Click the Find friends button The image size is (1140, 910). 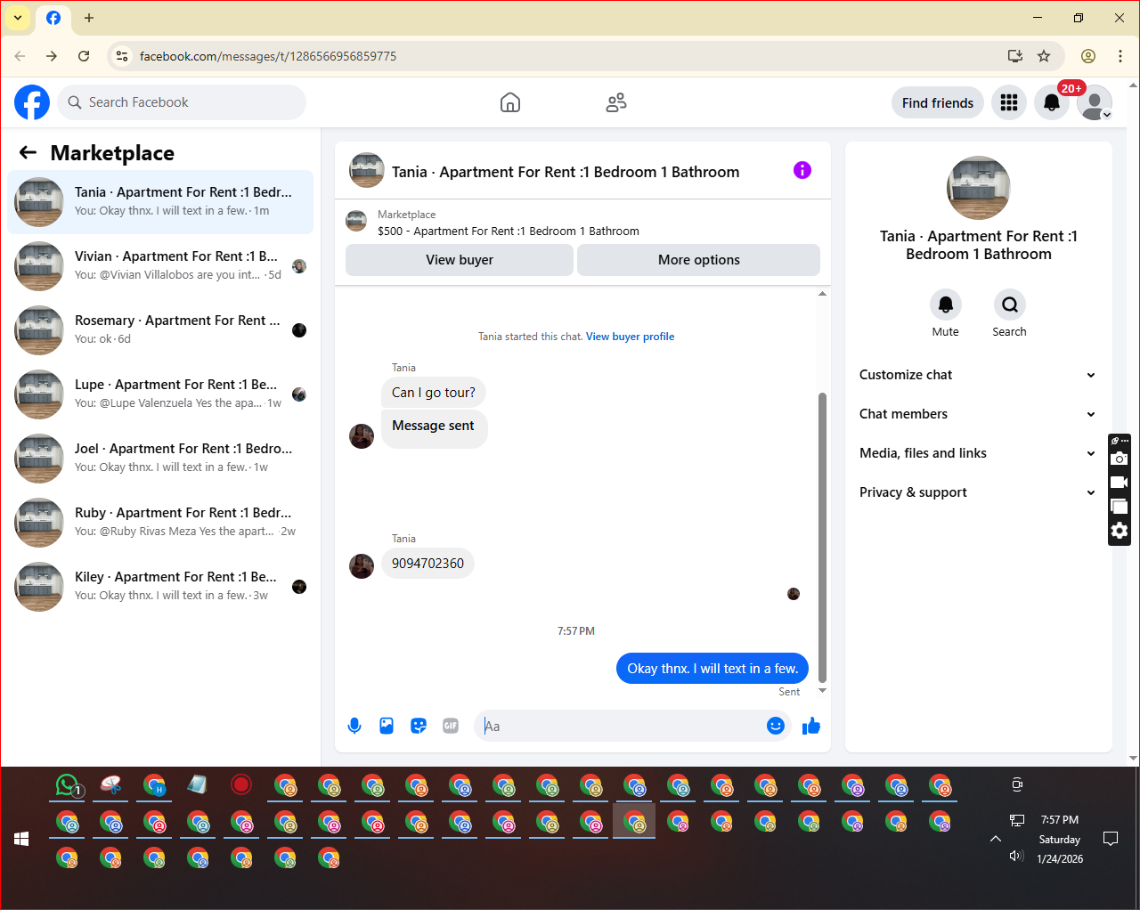pyautogui.click(x=938, y=102)
